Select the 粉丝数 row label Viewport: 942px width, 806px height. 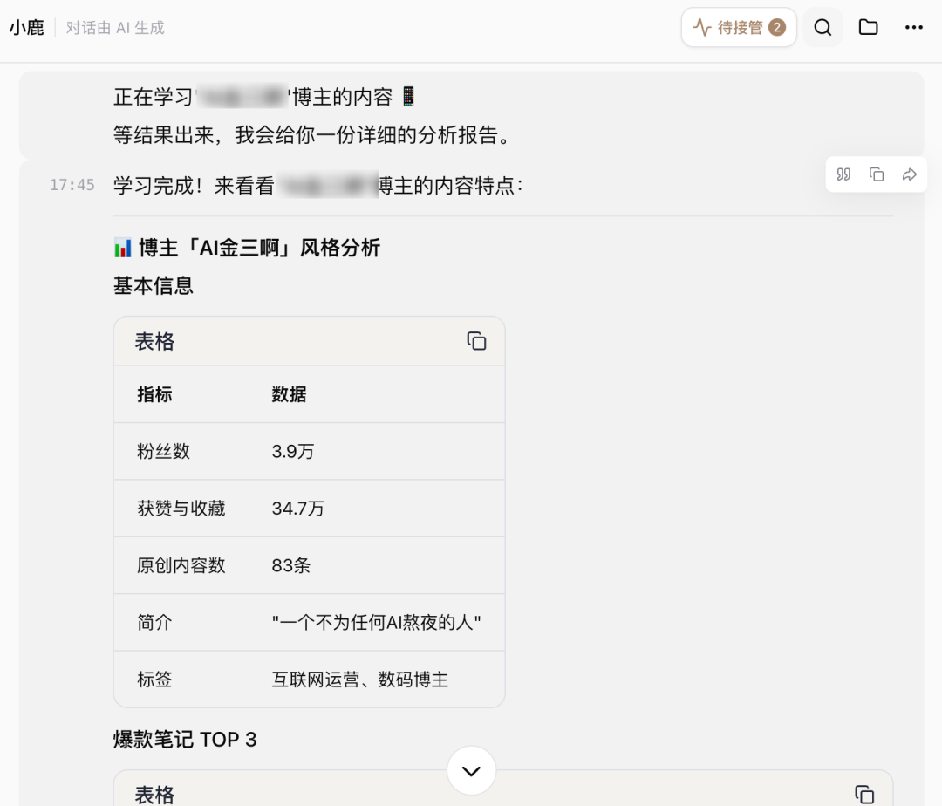pos(163,452)
